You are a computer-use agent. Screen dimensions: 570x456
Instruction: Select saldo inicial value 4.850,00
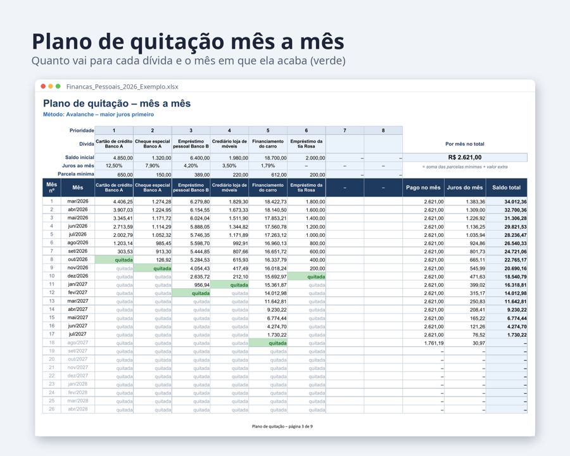[114, 158]
